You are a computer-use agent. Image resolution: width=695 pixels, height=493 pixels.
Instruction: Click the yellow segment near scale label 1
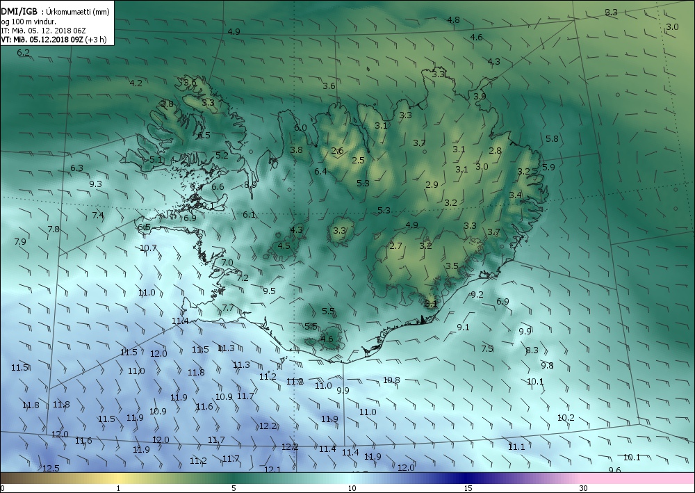point(118,478)
